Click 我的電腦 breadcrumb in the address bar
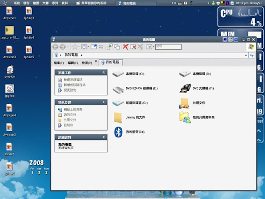 click(71, 55)
